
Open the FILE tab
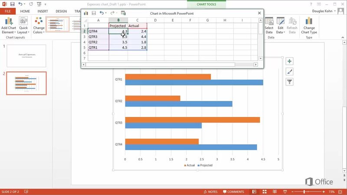[7, 11]
